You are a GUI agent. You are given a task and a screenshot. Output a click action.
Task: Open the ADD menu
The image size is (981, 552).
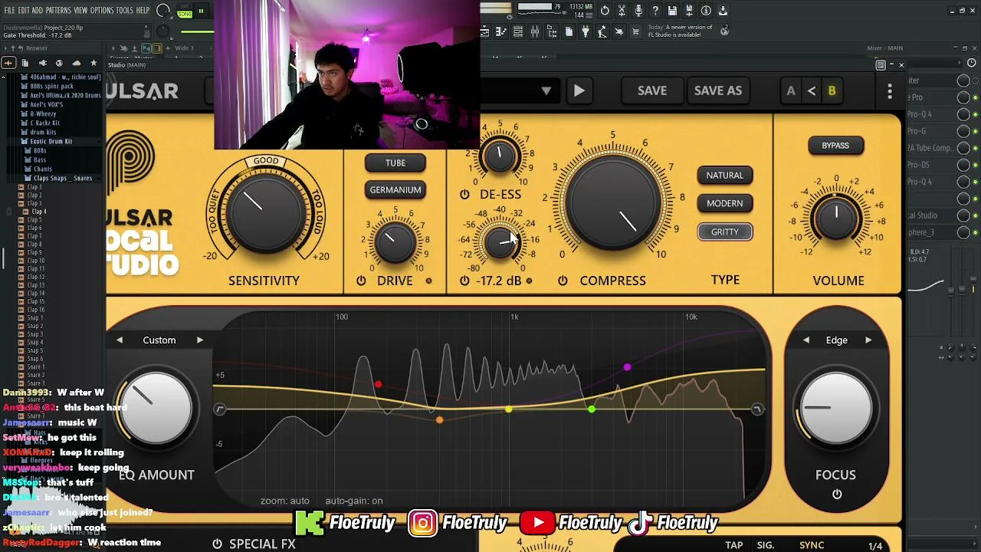[x=38, y=11]
